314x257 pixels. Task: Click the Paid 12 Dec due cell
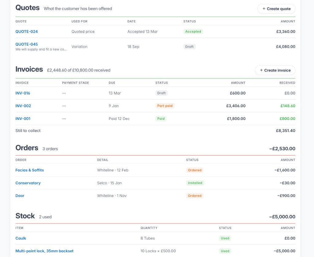tap(119, 119)
